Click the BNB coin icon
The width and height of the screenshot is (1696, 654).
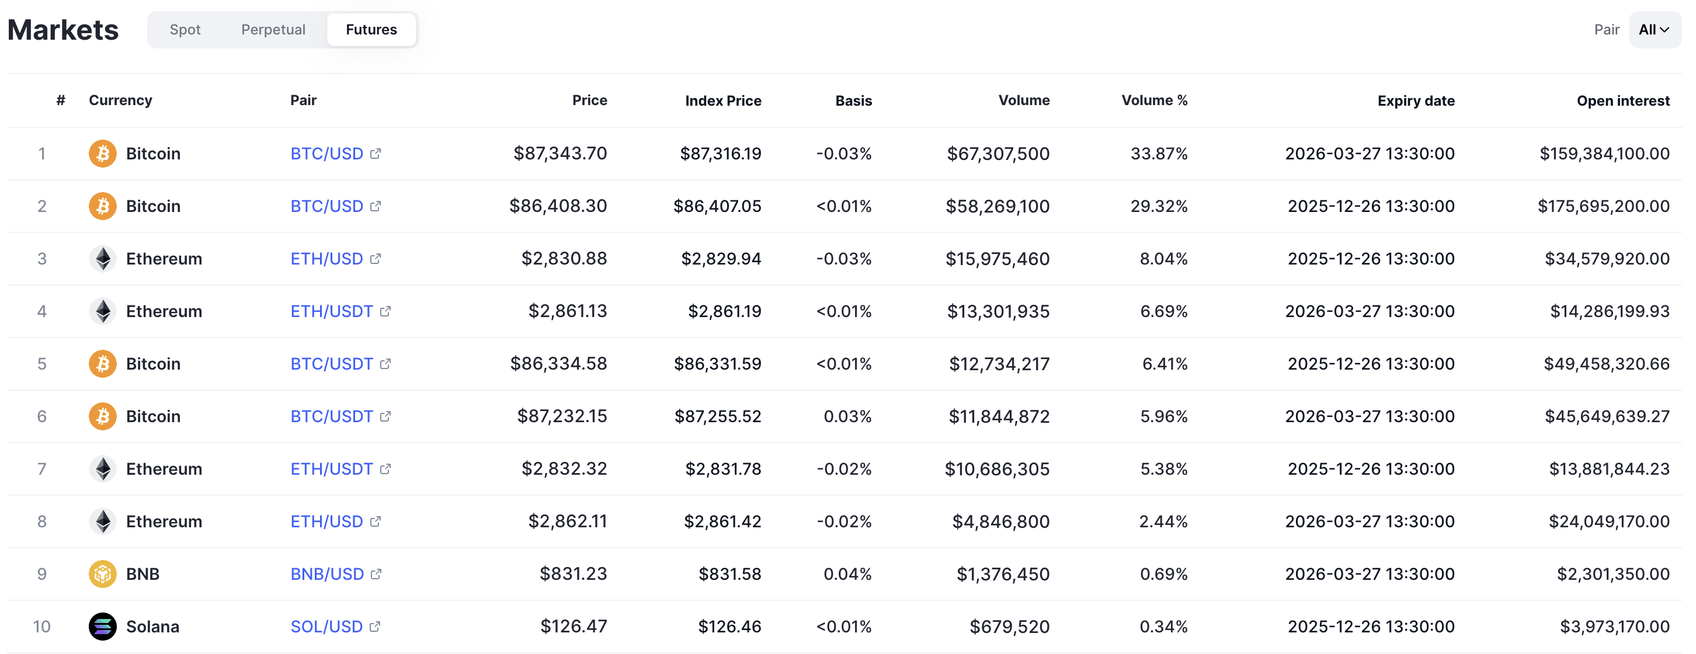[x=102, y=573]
